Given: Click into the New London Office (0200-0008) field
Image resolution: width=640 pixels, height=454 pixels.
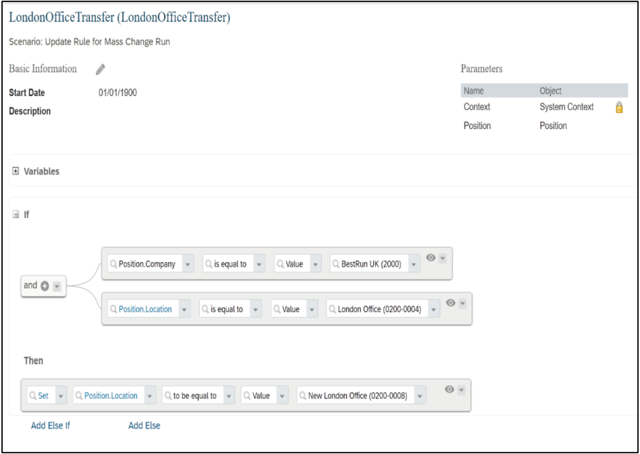Looking at the screenshot, I should (x=356, y=396).
